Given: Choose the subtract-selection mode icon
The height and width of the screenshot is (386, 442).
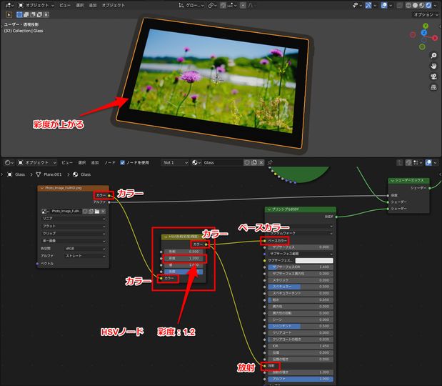Looking at the screenshot, I should [x=33, y=14].
